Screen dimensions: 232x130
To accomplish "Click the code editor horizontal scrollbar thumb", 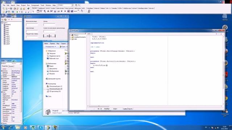I will click(99, 106).
